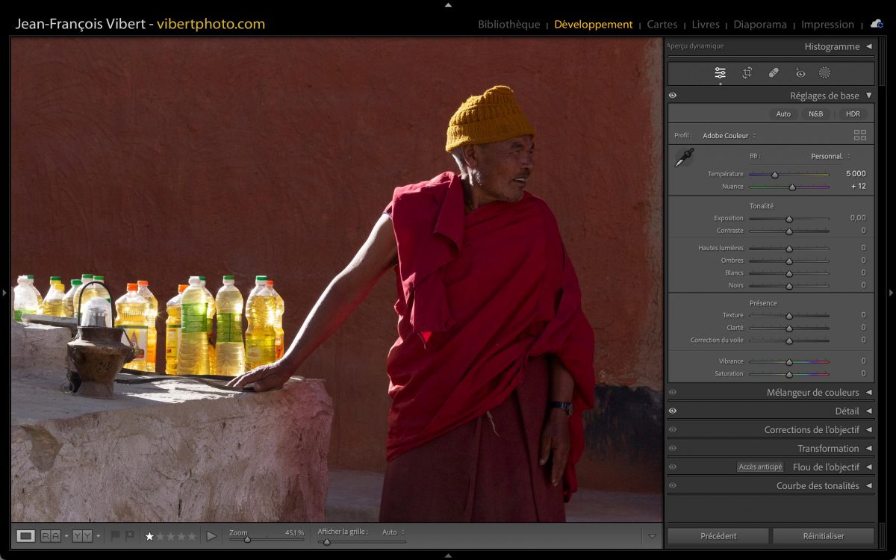Switch to loupe view mode icon

point(26,535)
